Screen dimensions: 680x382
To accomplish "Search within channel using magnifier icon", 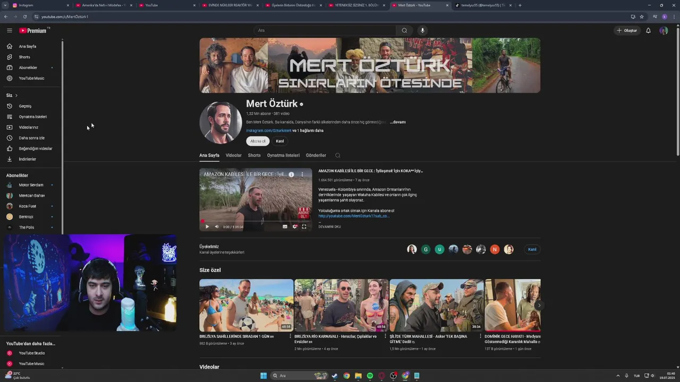I will (337, 155).
